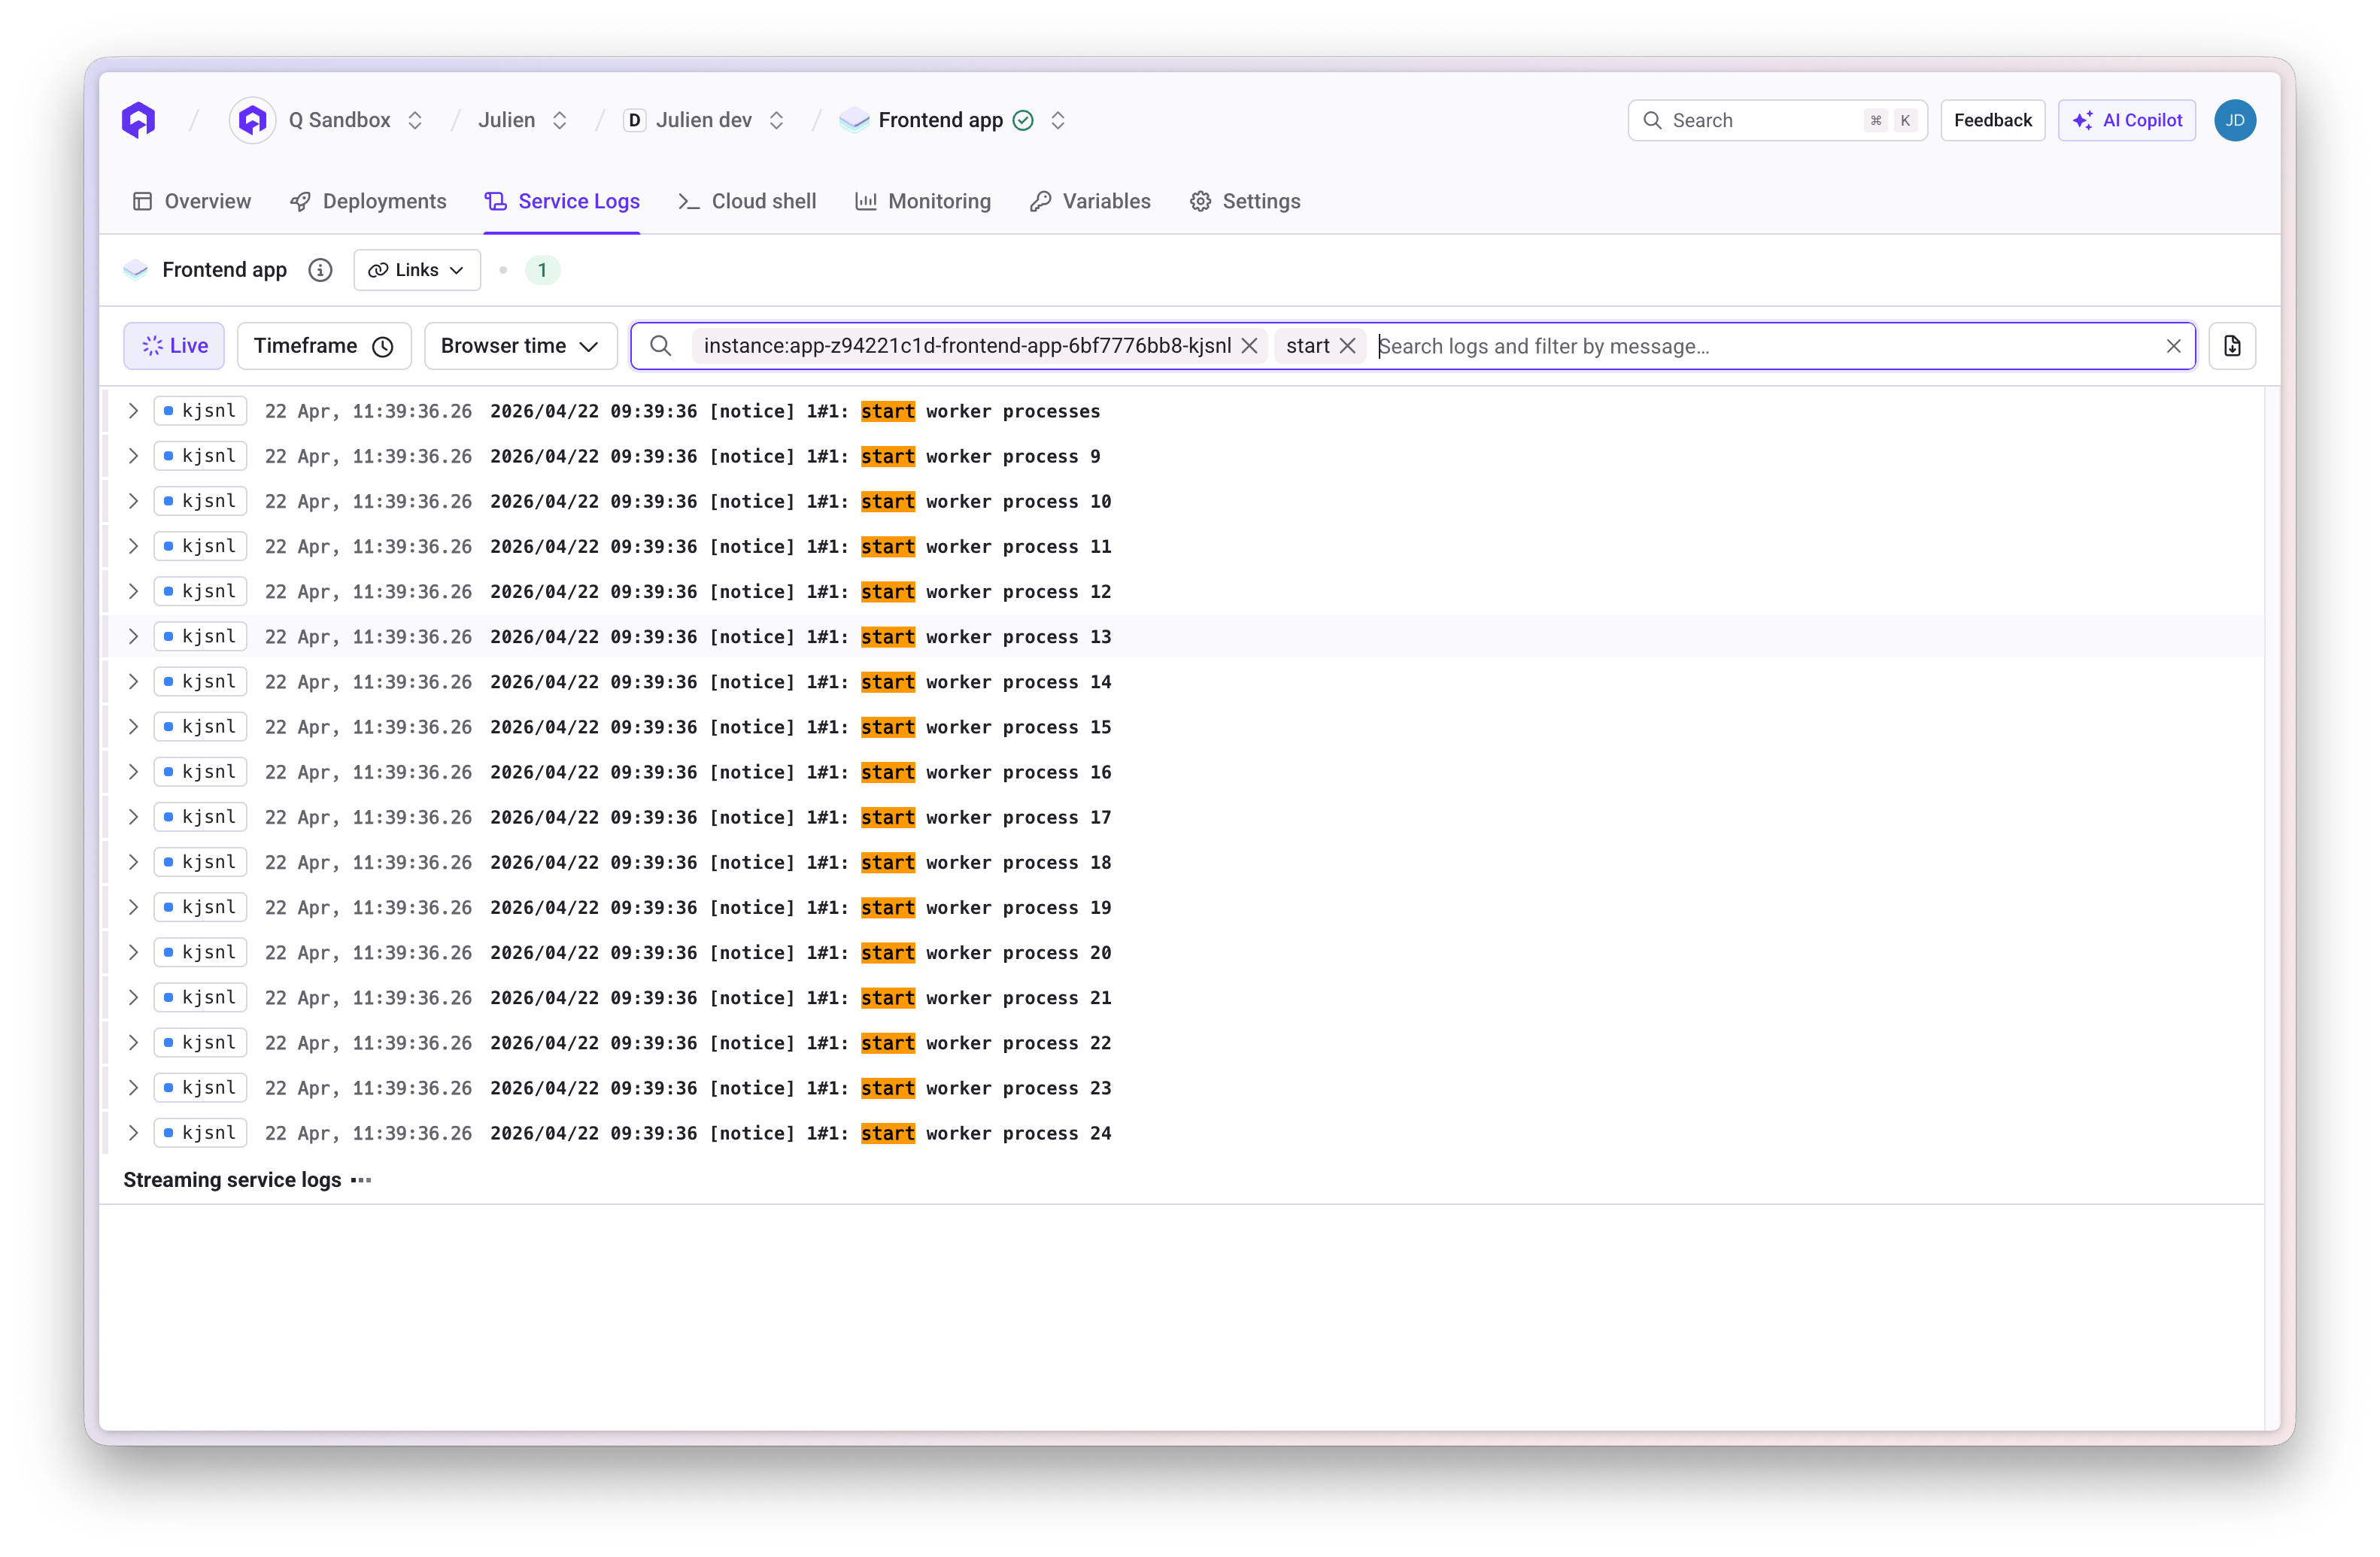Click the Frontend app info icon
This screenshot has width=2380, height=1557.
[x=320, y=270]
